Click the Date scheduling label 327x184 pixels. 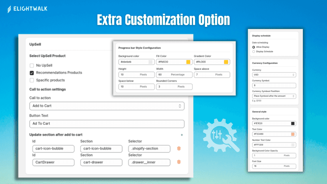(260, 43)
